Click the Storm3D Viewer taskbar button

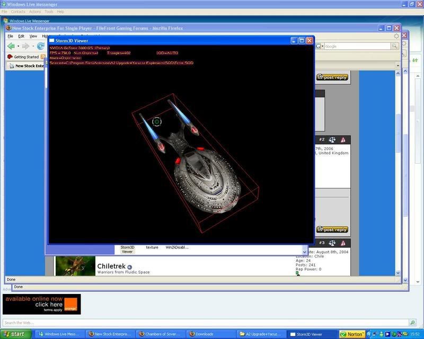pos(312,334)
